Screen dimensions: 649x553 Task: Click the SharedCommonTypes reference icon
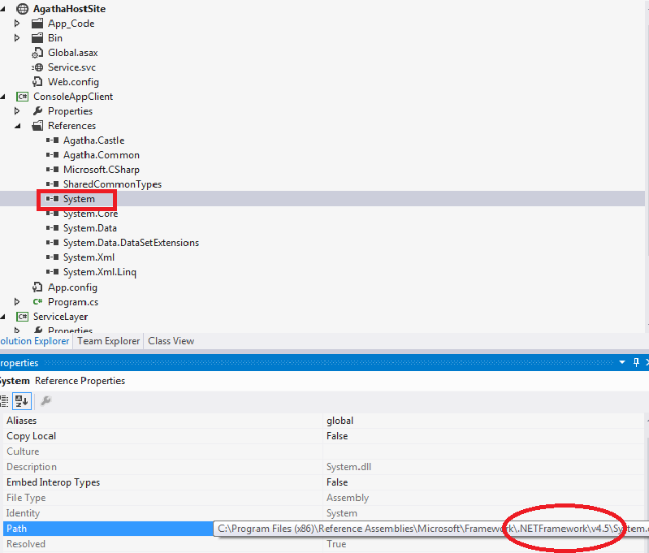[52, 184]
